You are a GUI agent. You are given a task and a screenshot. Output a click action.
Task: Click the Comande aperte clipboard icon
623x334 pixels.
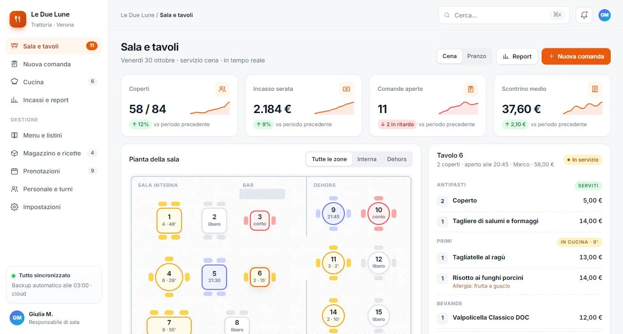pyautogui.click(x=471, y=89)
